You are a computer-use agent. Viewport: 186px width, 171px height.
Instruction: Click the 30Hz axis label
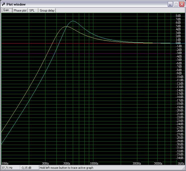pos(45,163)
